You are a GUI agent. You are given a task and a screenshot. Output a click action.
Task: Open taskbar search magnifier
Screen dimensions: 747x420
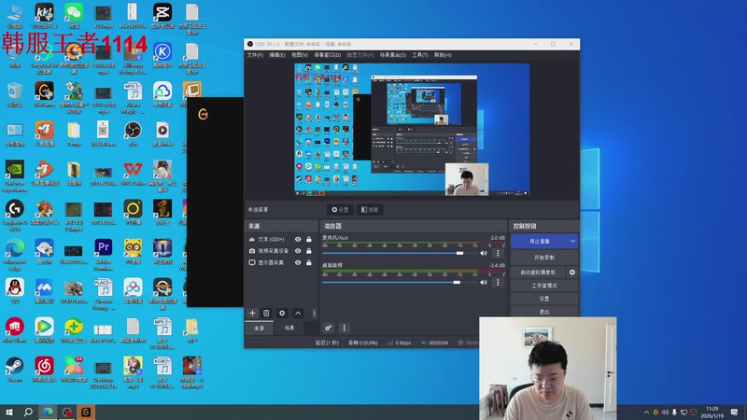(x=28, y=412)
